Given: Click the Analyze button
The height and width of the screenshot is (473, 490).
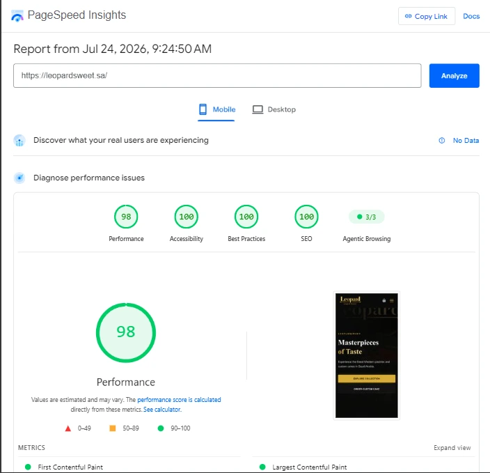Looking at the screenshot, I should 454,76.
